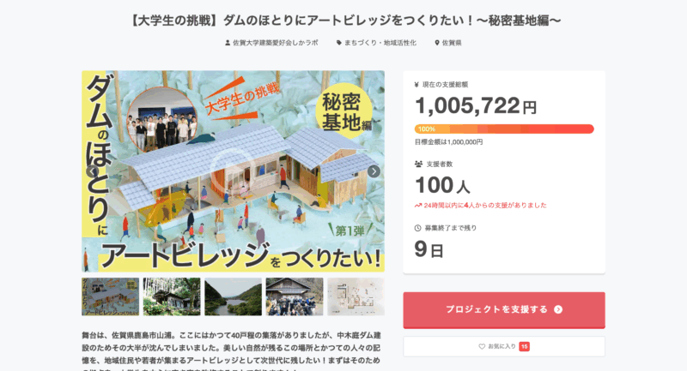Click the clock icon by 募集終了まで残り
The height and width of the screenshot is (371, 687).
coord(418,228)
